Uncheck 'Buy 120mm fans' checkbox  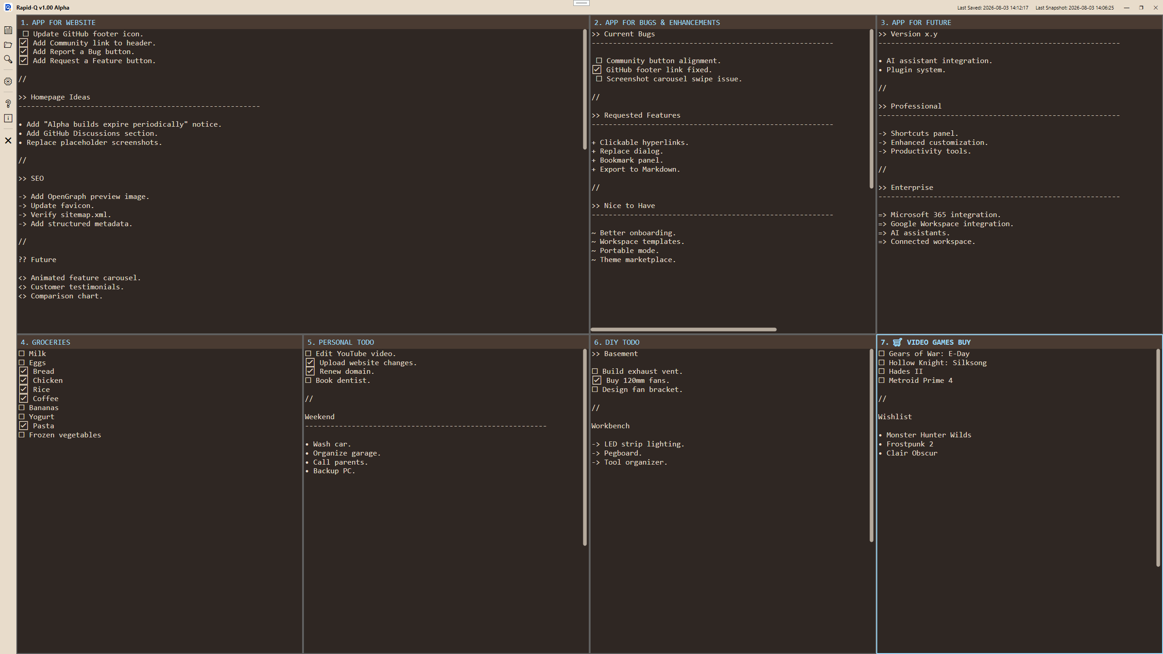point(597,381)
